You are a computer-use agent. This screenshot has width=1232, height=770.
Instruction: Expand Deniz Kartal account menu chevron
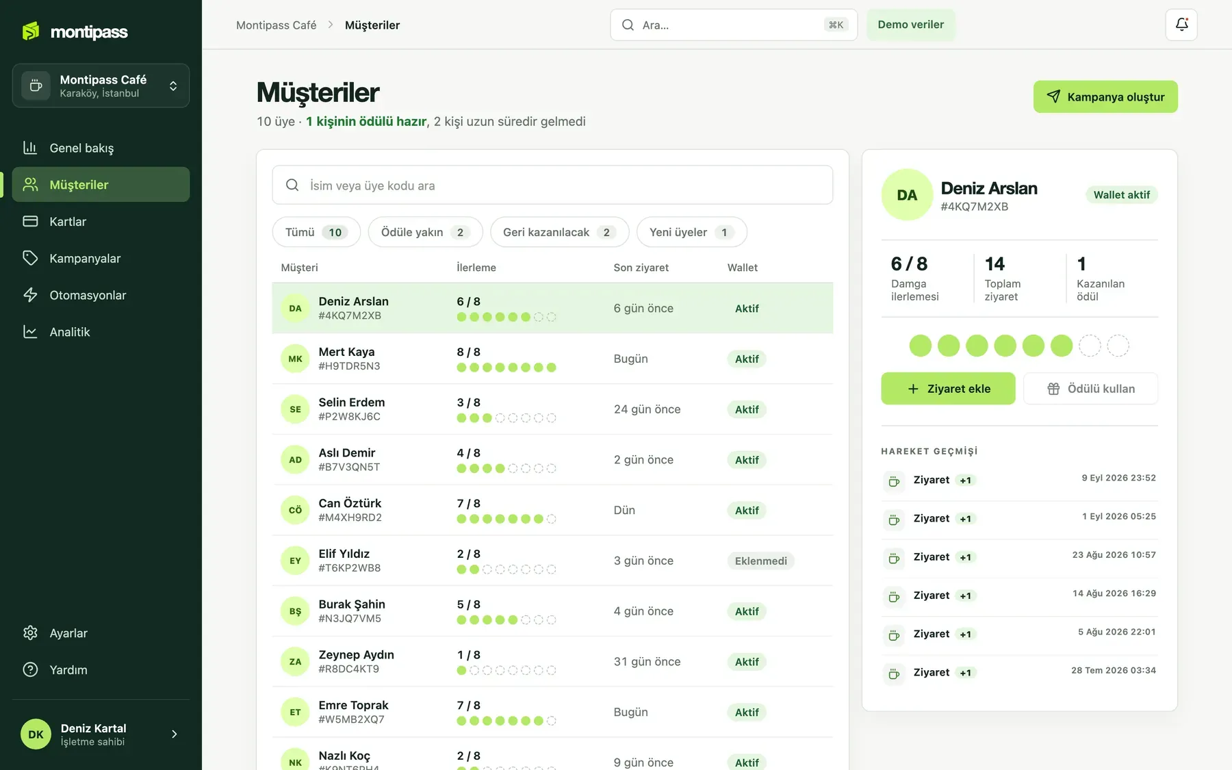click(x=174, y=734)
